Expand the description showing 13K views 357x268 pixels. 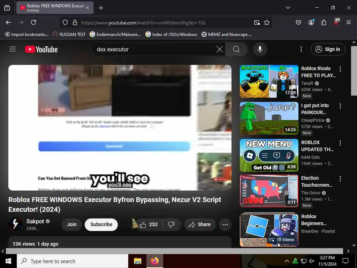coord(120,243)
